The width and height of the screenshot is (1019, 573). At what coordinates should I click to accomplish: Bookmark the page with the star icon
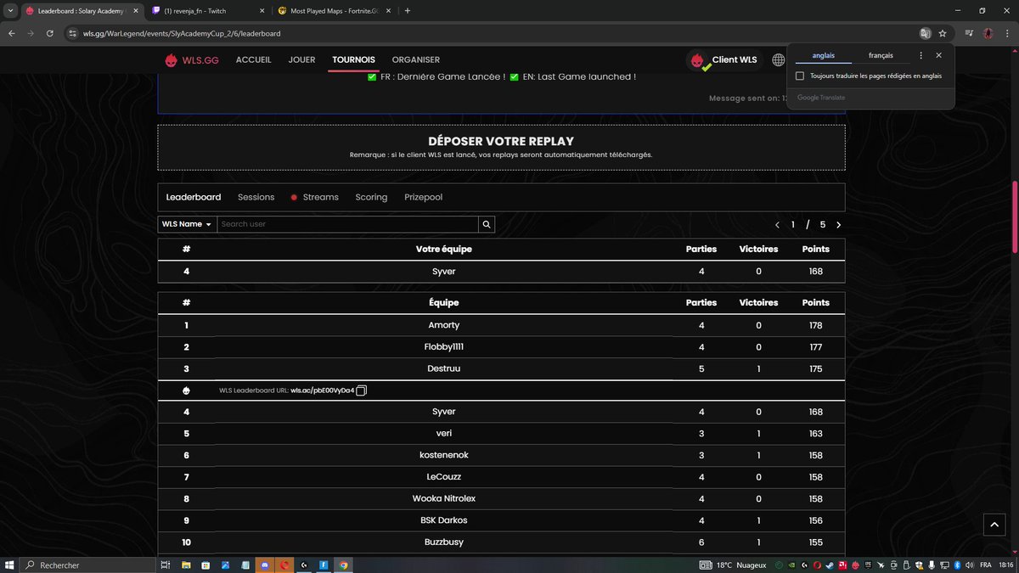943,31
